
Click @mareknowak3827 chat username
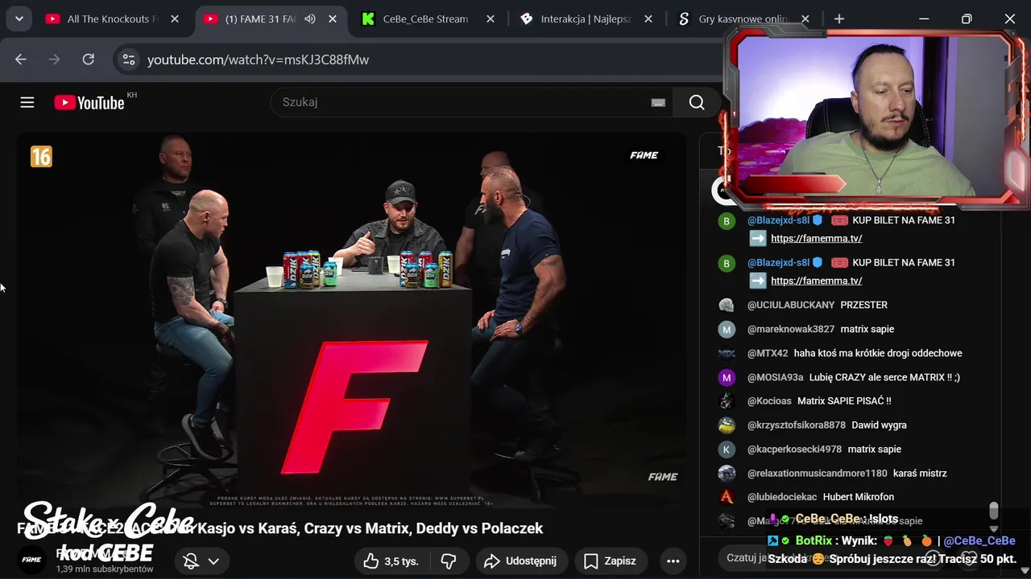click(791, 329)
